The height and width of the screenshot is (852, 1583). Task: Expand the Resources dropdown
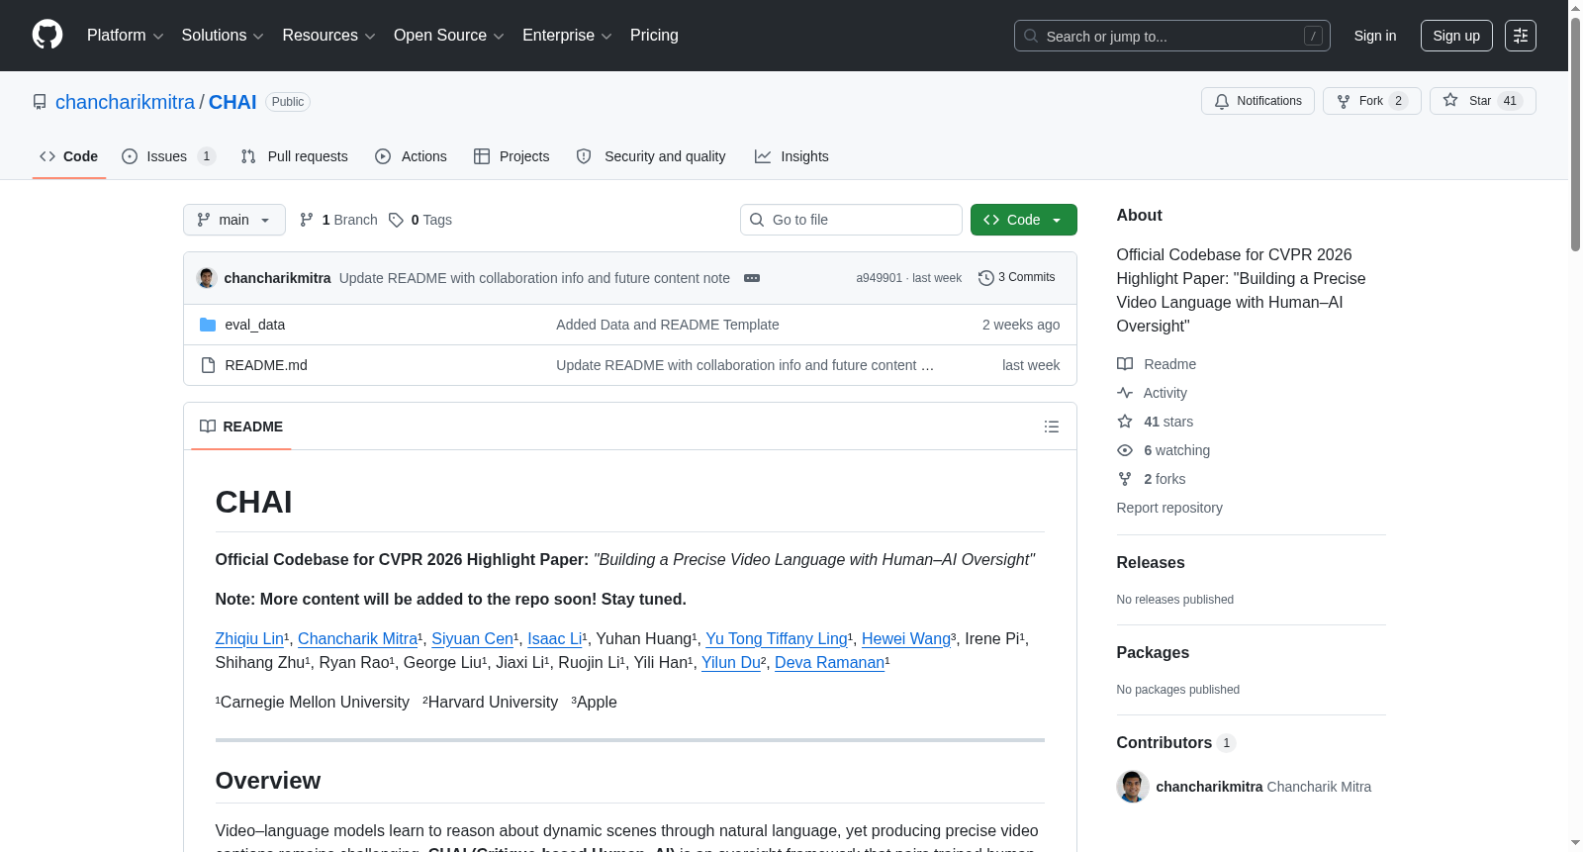(x=328, y=36)
